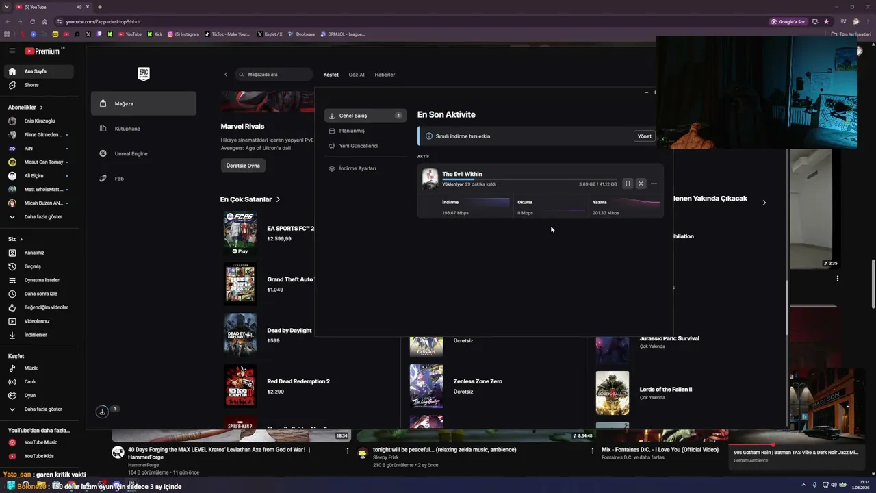The height and width of the screenshot is (493, 876).
Task: Open video options for Sleepy Frisk video
Action: pyautogui.click(x=592, y=451)
